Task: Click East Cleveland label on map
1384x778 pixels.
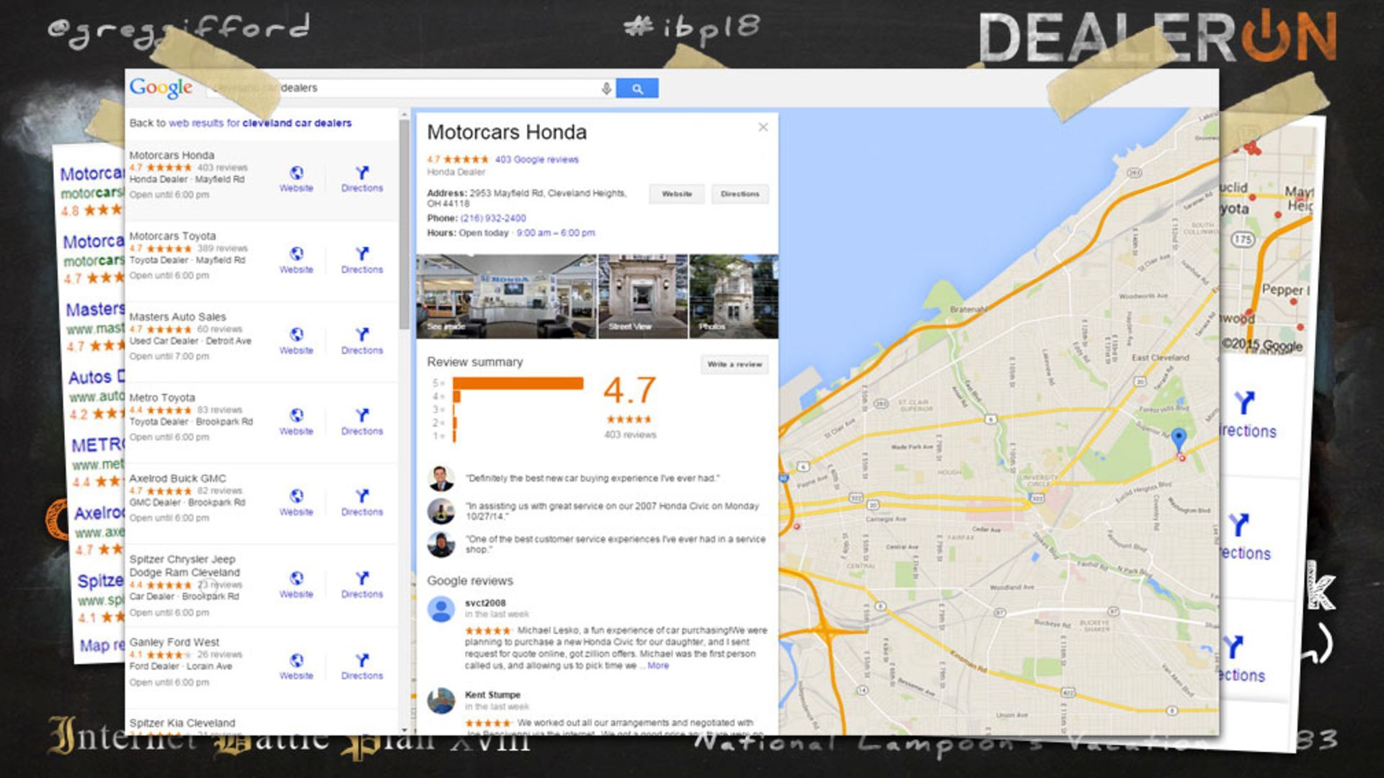Action: 1161,357
